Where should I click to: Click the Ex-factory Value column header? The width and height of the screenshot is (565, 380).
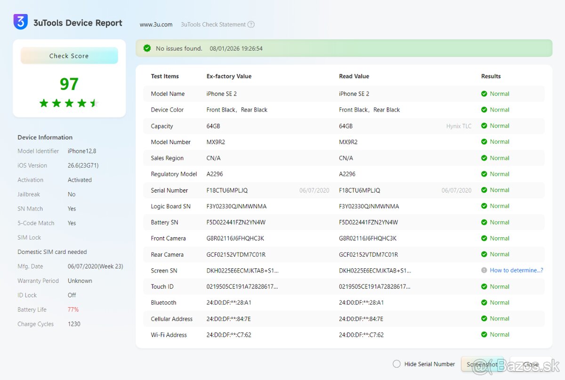229,76
